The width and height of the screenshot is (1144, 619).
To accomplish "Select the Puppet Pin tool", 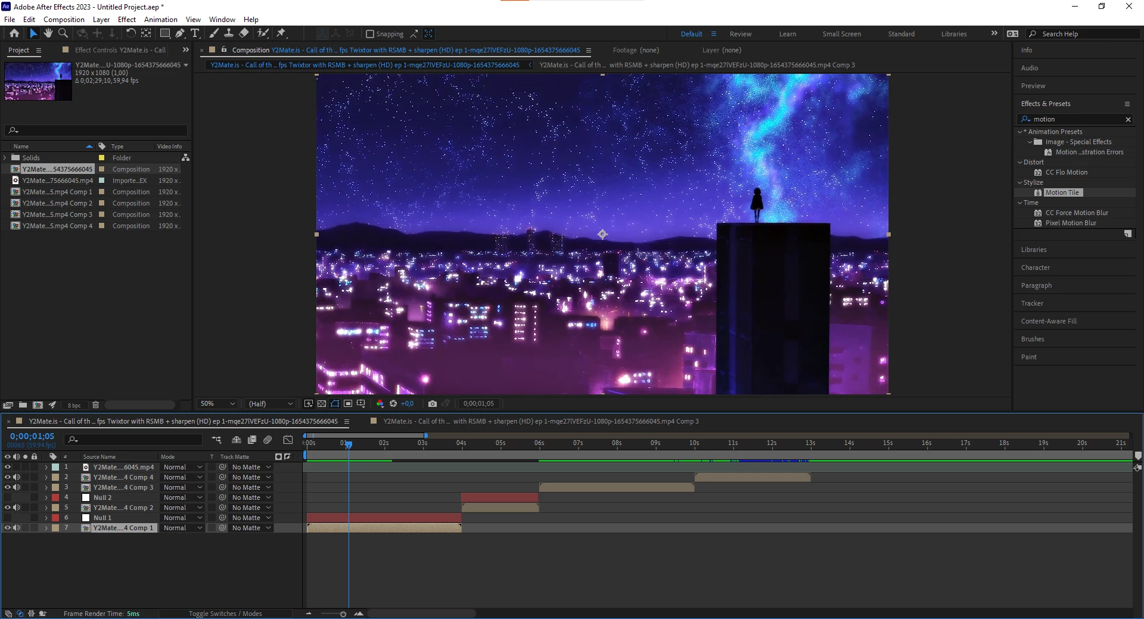I will click(x=282, y=33).
